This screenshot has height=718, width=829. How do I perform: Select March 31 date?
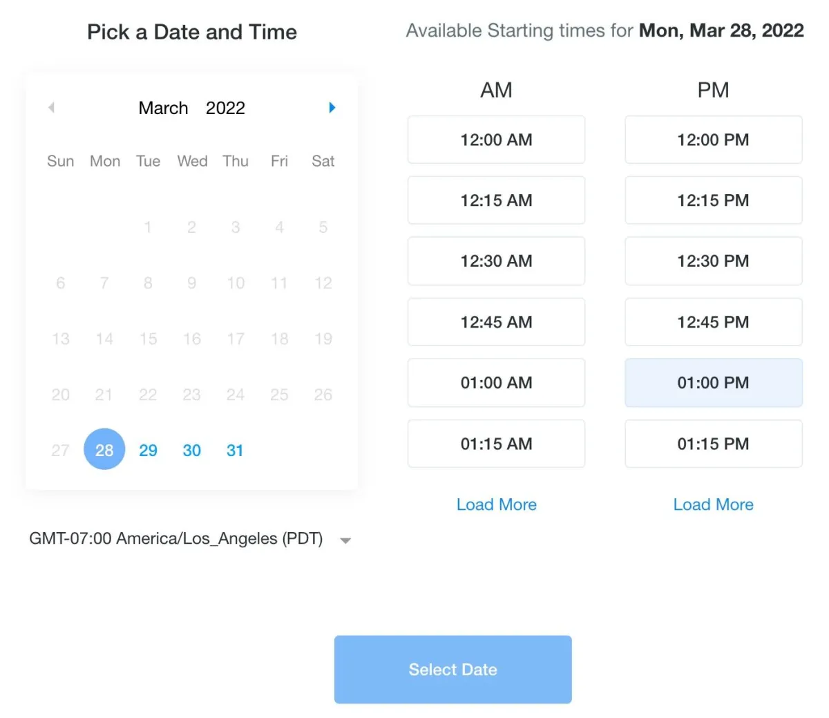point(235,451)
